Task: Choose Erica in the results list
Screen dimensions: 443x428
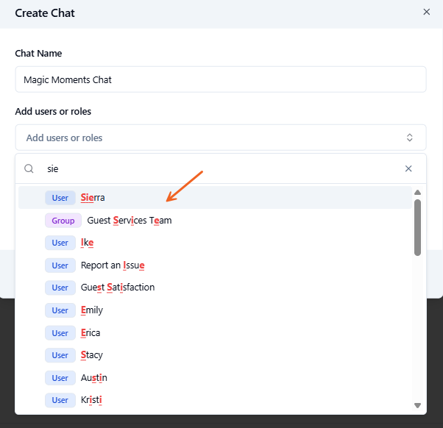Action: [91, 333]
